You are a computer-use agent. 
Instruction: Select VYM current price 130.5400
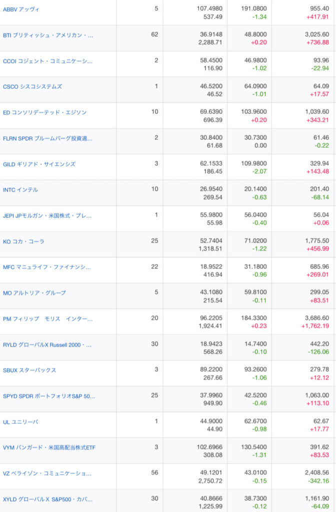coord(253,446)
